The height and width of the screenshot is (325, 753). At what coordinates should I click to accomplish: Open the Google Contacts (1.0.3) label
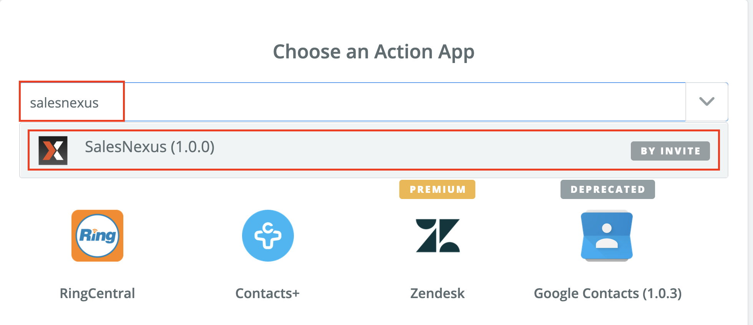click(x=607, y=293)
